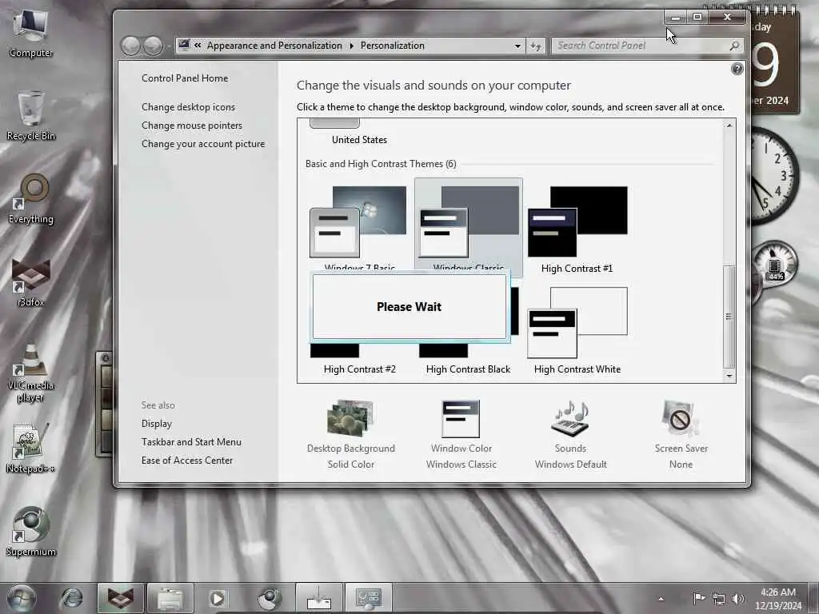Open Internet Explorer from the taskbar
This screenshot has height=614, width=819.
[71, 598]
